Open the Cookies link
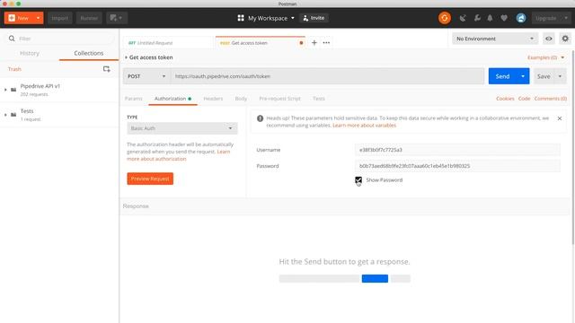Screen dimensions: 575x323 505,99
